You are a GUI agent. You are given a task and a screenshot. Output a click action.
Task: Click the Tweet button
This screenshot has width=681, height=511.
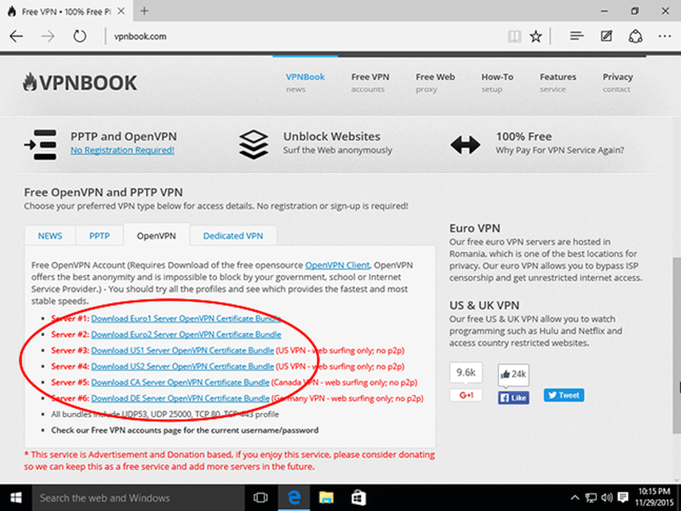click(x=563, y=395)
